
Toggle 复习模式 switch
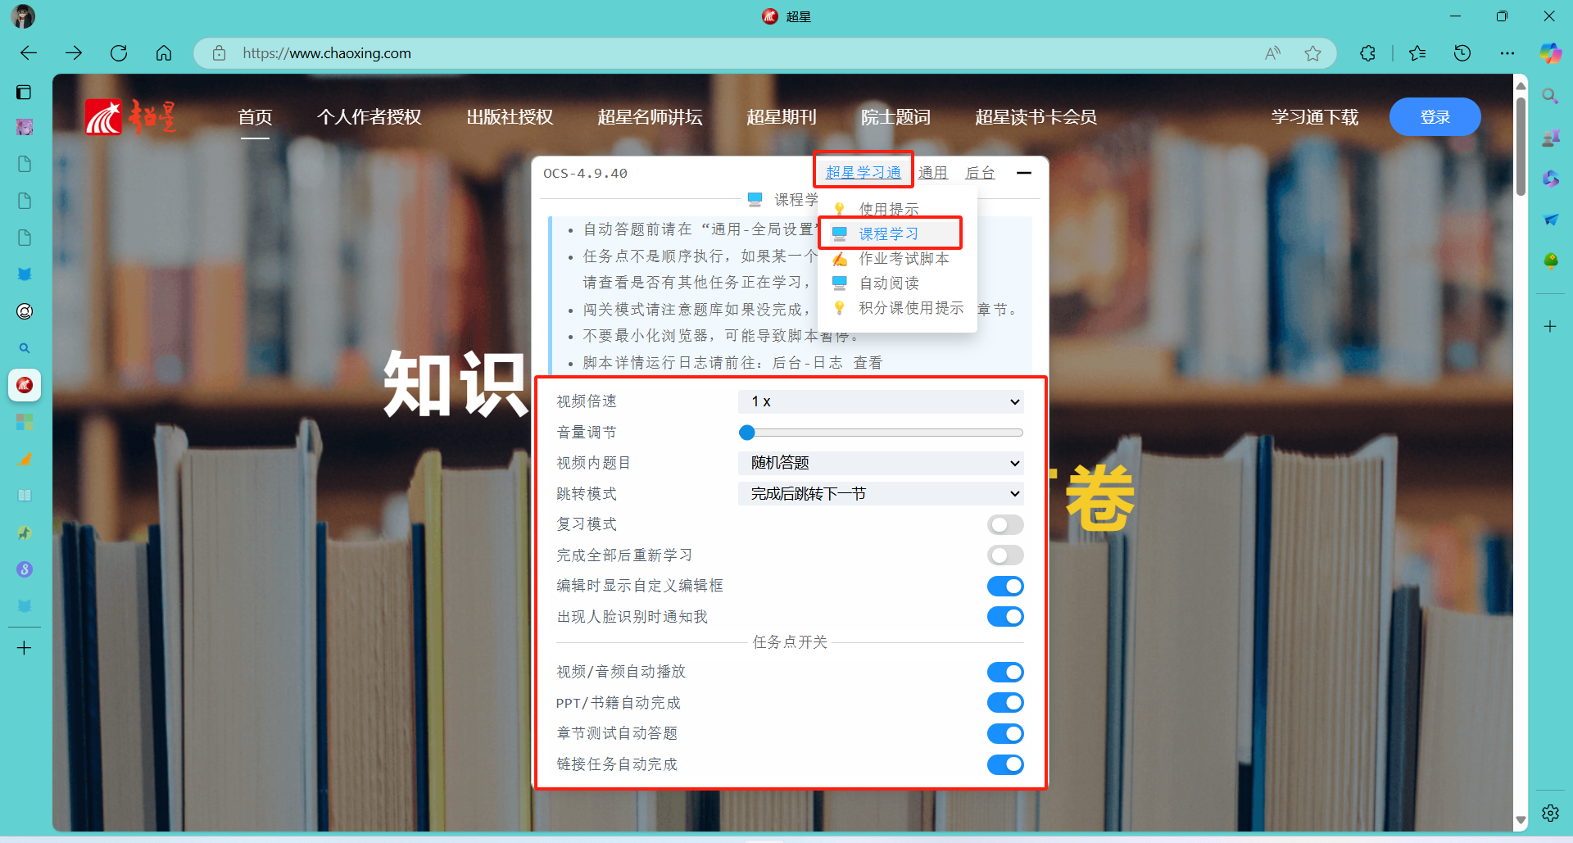click(1005, 524)
